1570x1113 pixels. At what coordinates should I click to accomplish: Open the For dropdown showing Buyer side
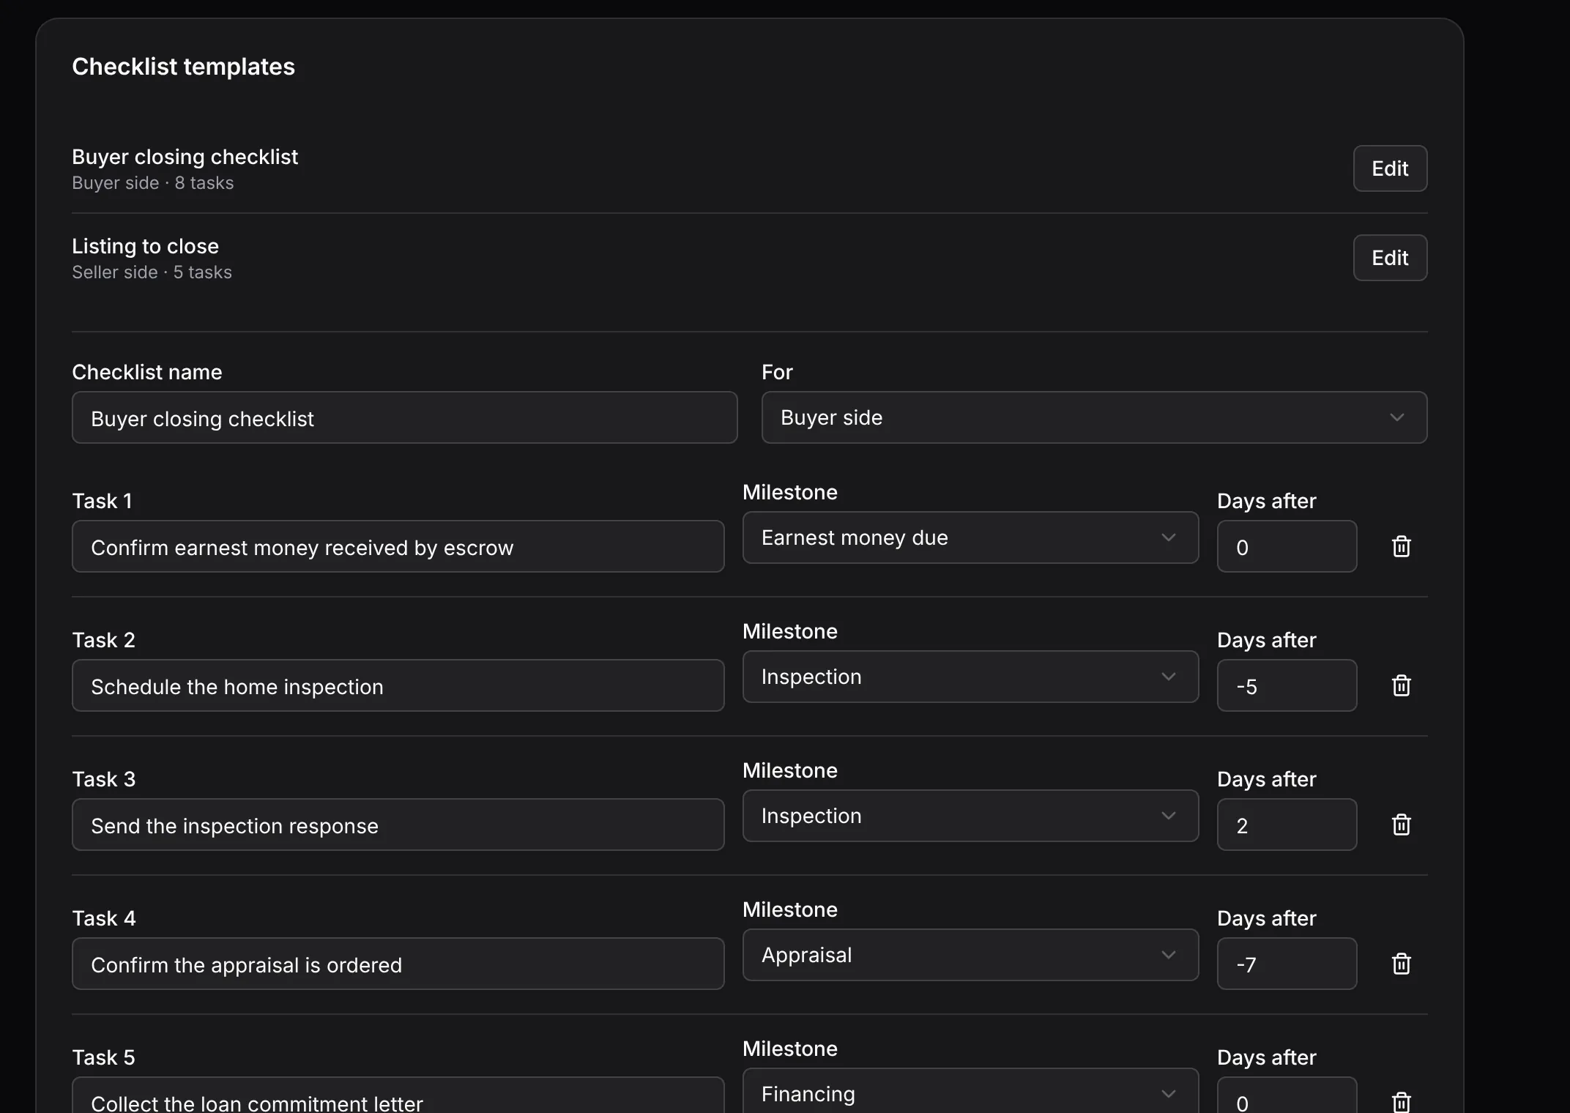1094,417
